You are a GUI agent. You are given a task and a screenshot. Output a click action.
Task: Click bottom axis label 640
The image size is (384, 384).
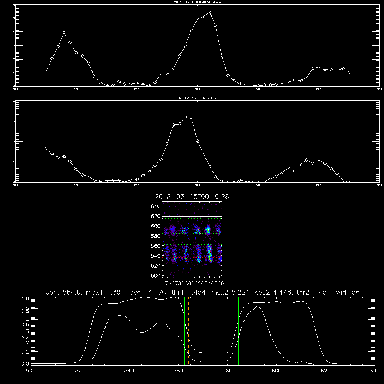pos(375,371)
